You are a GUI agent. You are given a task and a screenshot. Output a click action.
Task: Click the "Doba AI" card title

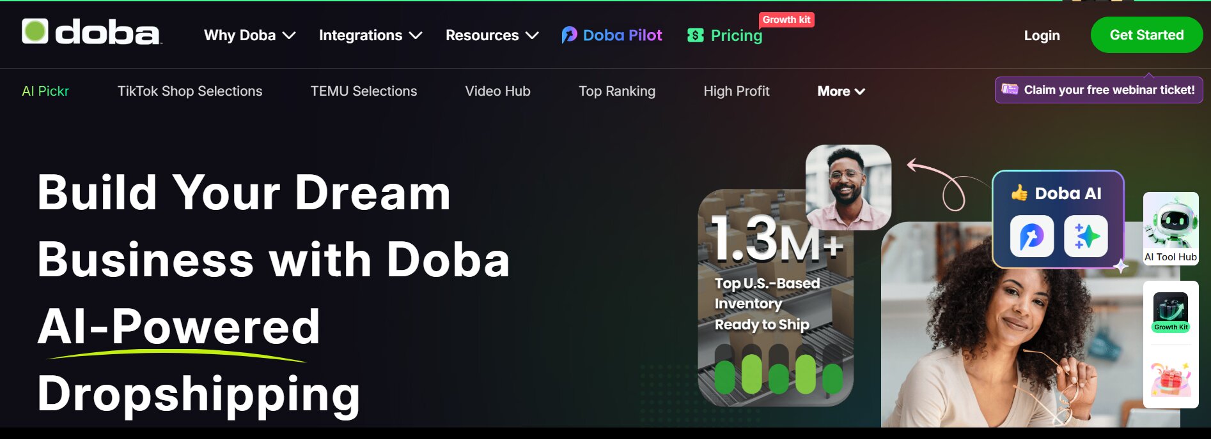pyautogui.click(x=1068, y=193)
